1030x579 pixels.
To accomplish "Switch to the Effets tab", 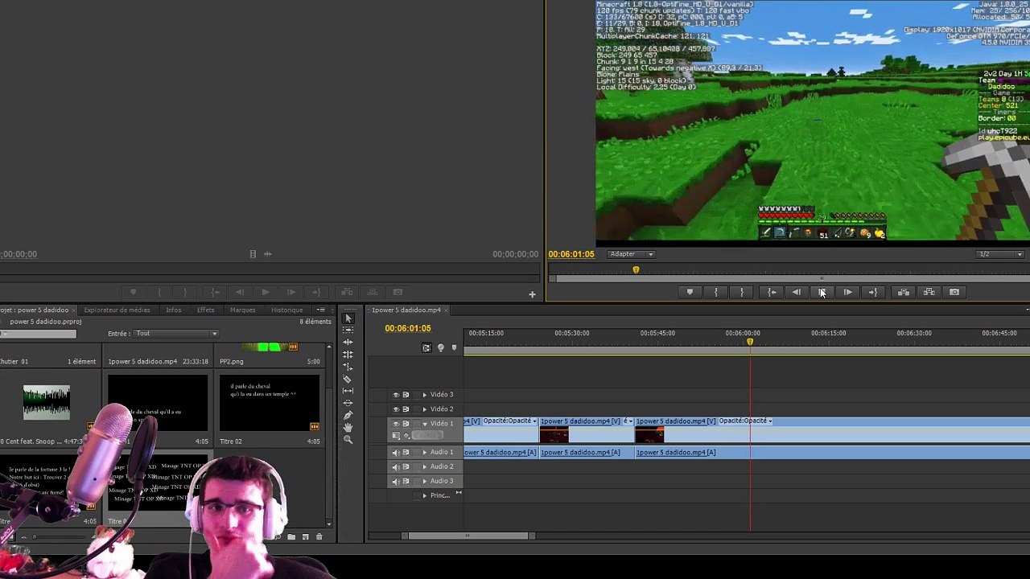I will coord(206,310).
